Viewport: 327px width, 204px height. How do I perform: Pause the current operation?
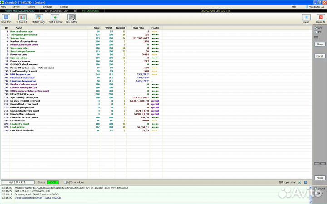[x=306, y=18]
